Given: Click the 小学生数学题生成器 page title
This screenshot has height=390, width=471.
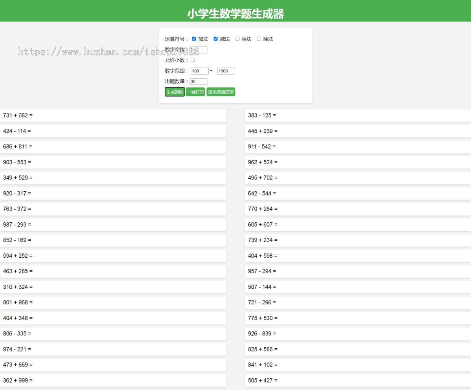Looking at the screenshot, I should [x=235, y=14].
